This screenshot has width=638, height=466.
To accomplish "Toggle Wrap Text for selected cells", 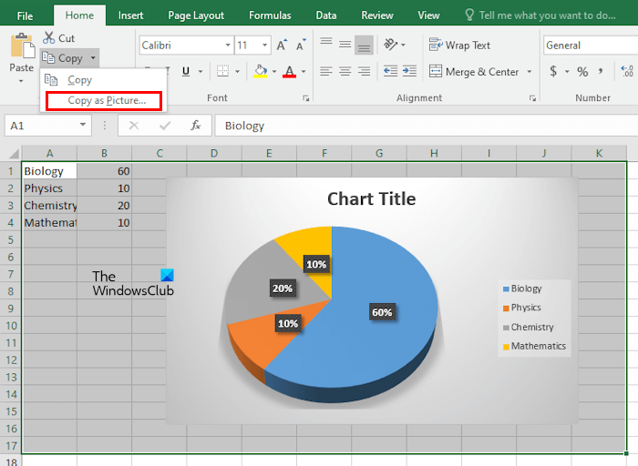I will pyautogui.click(x=459, y=46).
